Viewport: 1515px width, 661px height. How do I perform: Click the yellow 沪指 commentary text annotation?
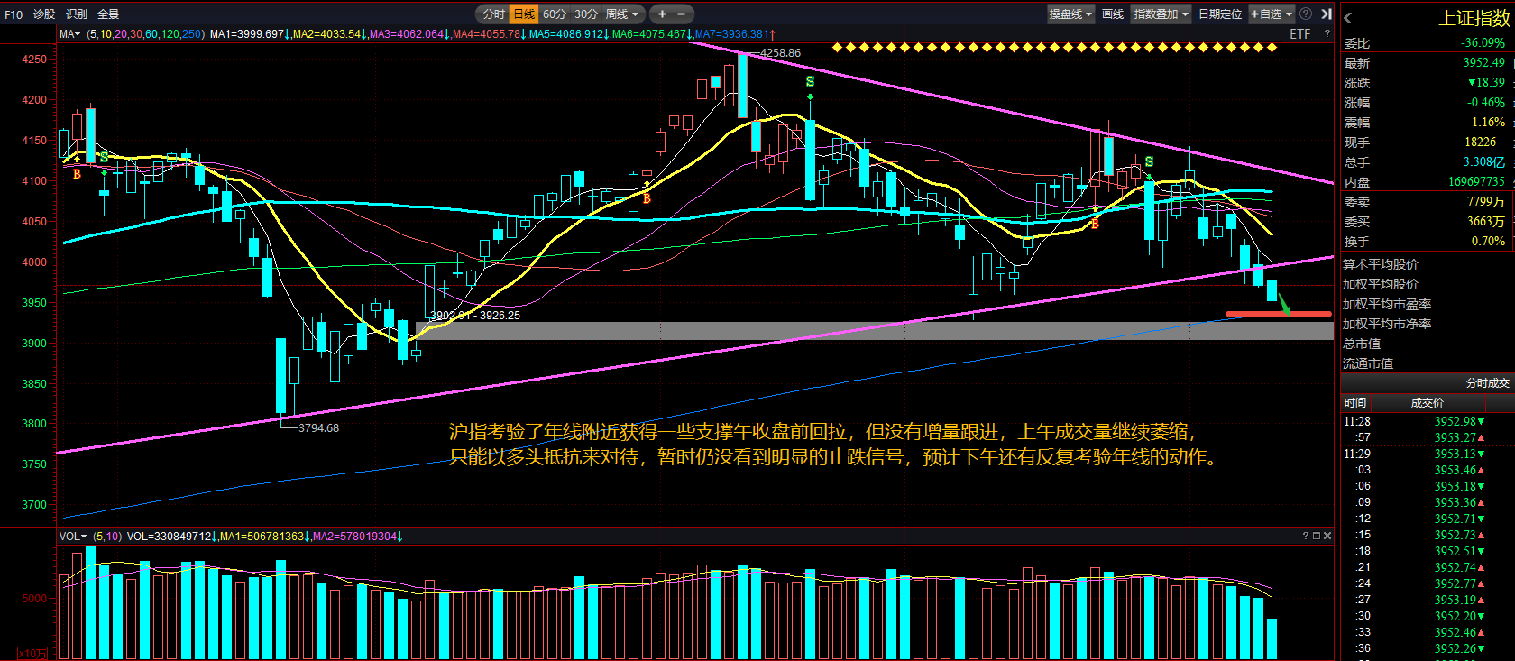pyautogui.click(x=834, y=445)
